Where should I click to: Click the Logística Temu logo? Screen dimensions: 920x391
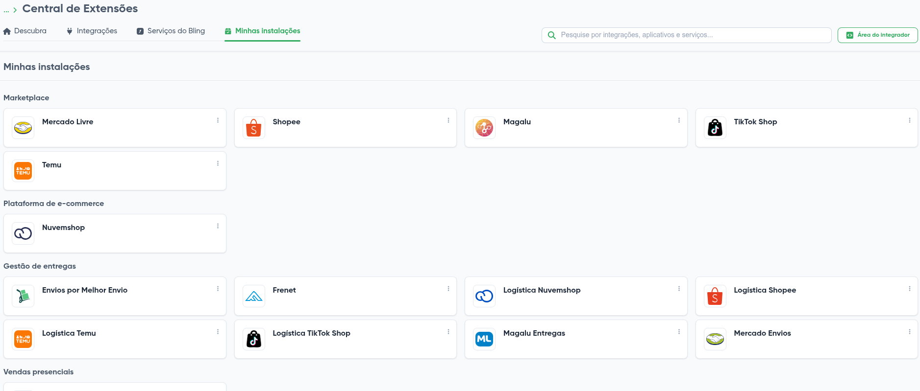[23, 339]
